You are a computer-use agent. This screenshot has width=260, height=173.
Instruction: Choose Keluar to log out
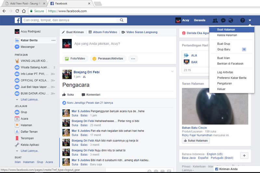232,89
